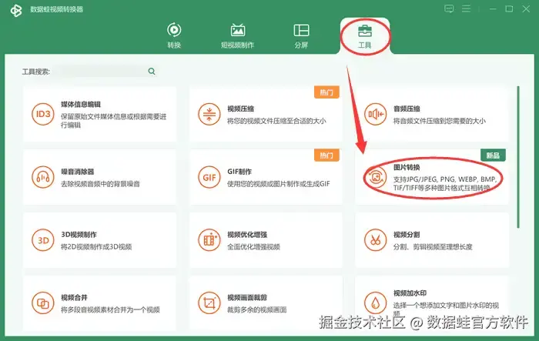Click the tool list vertical scrollbar
This screenshot has width=539, height=341.
pos(518,157)
